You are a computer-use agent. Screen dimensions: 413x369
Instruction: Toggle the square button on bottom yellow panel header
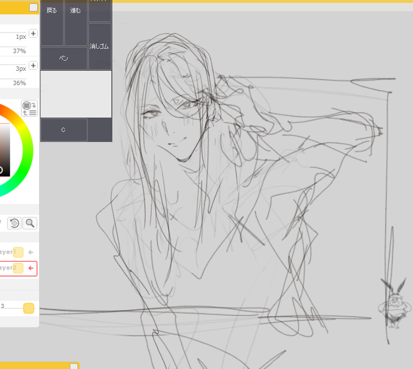pyautogui.click(x=74, y=366)
